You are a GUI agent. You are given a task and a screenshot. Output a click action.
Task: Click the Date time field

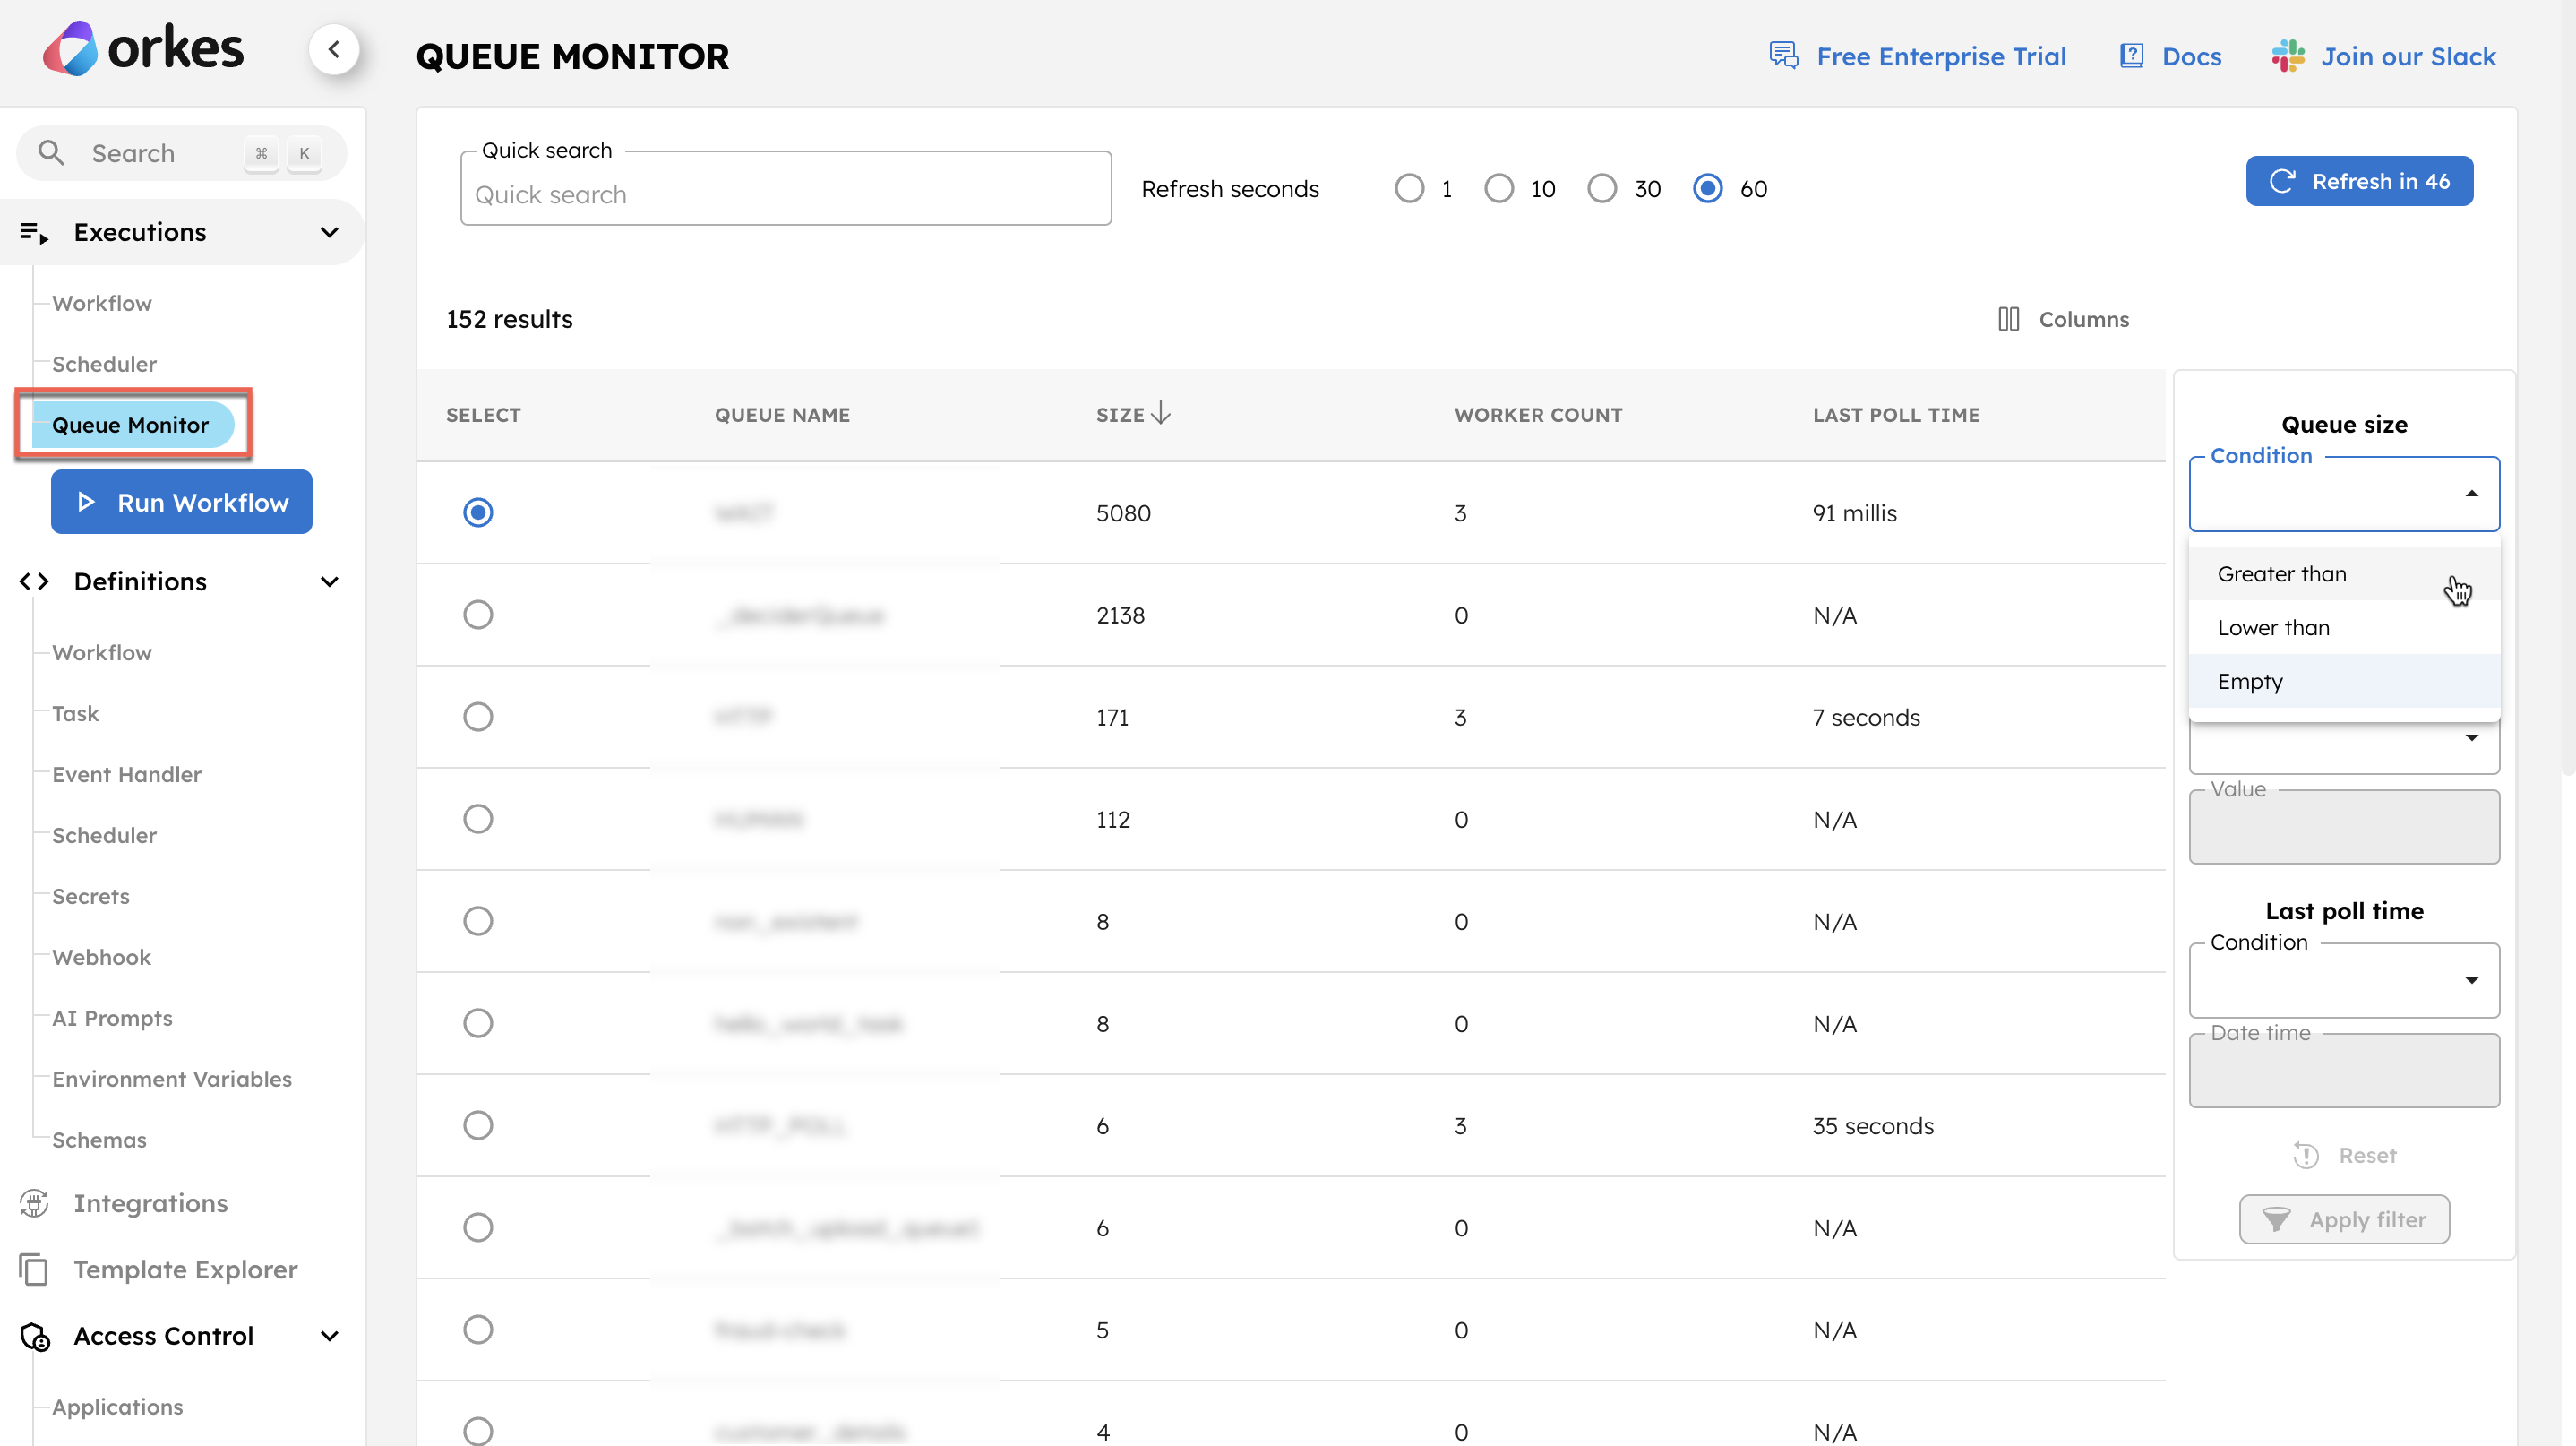pyautogui.click(x=2343, y=1070)
